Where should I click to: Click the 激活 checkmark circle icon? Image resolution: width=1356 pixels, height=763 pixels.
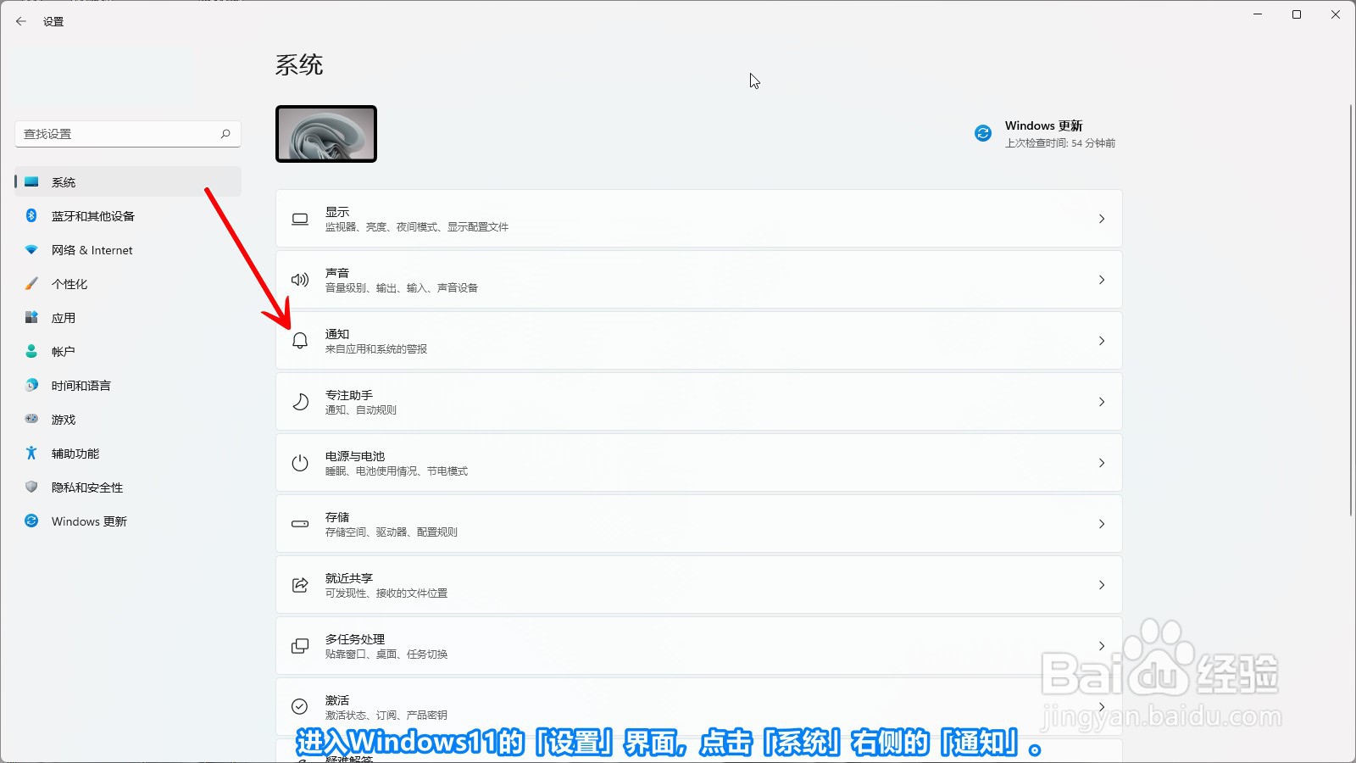(x=300, y=706)
